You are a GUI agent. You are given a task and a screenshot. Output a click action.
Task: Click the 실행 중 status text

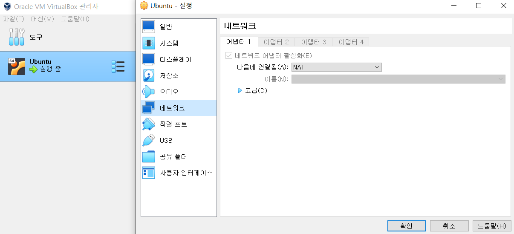click(50, 69)
